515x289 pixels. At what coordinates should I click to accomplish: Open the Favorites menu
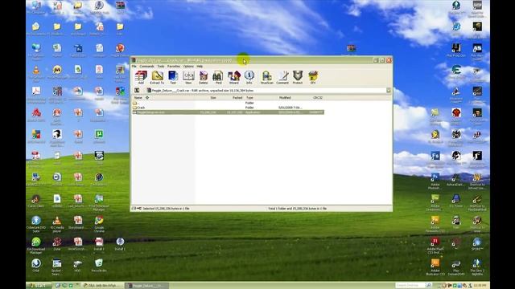click(174, 66)
